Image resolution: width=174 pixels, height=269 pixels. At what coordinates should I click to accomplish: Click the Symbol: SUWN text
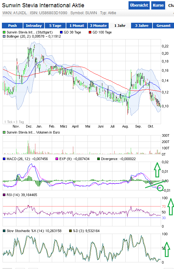point(84,13)
